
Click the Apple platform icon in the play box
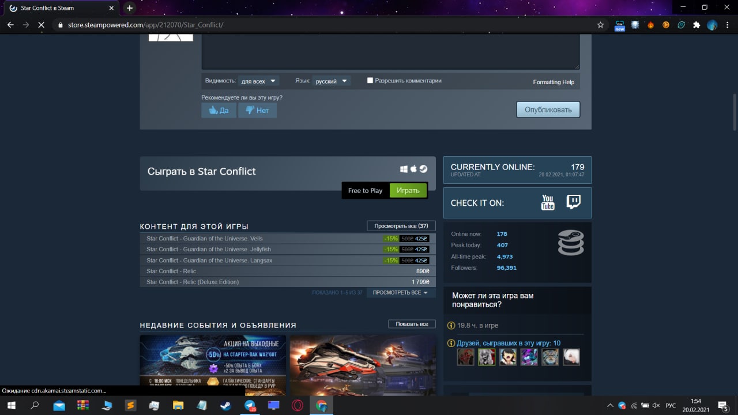point(413,169)
